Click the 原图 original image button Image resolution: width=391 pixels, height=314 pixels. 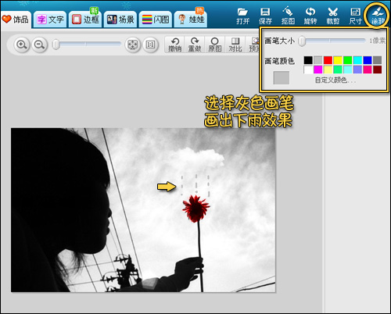click(x=215, y=45)
